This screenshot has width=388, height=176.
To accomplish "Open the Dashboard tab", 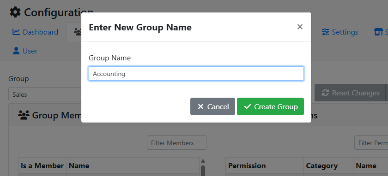I will pos(36,32).
